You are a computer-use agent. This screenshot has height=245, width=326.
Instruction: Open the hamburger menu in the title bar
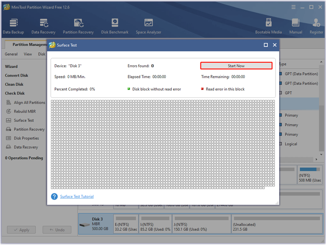[293, 7]
